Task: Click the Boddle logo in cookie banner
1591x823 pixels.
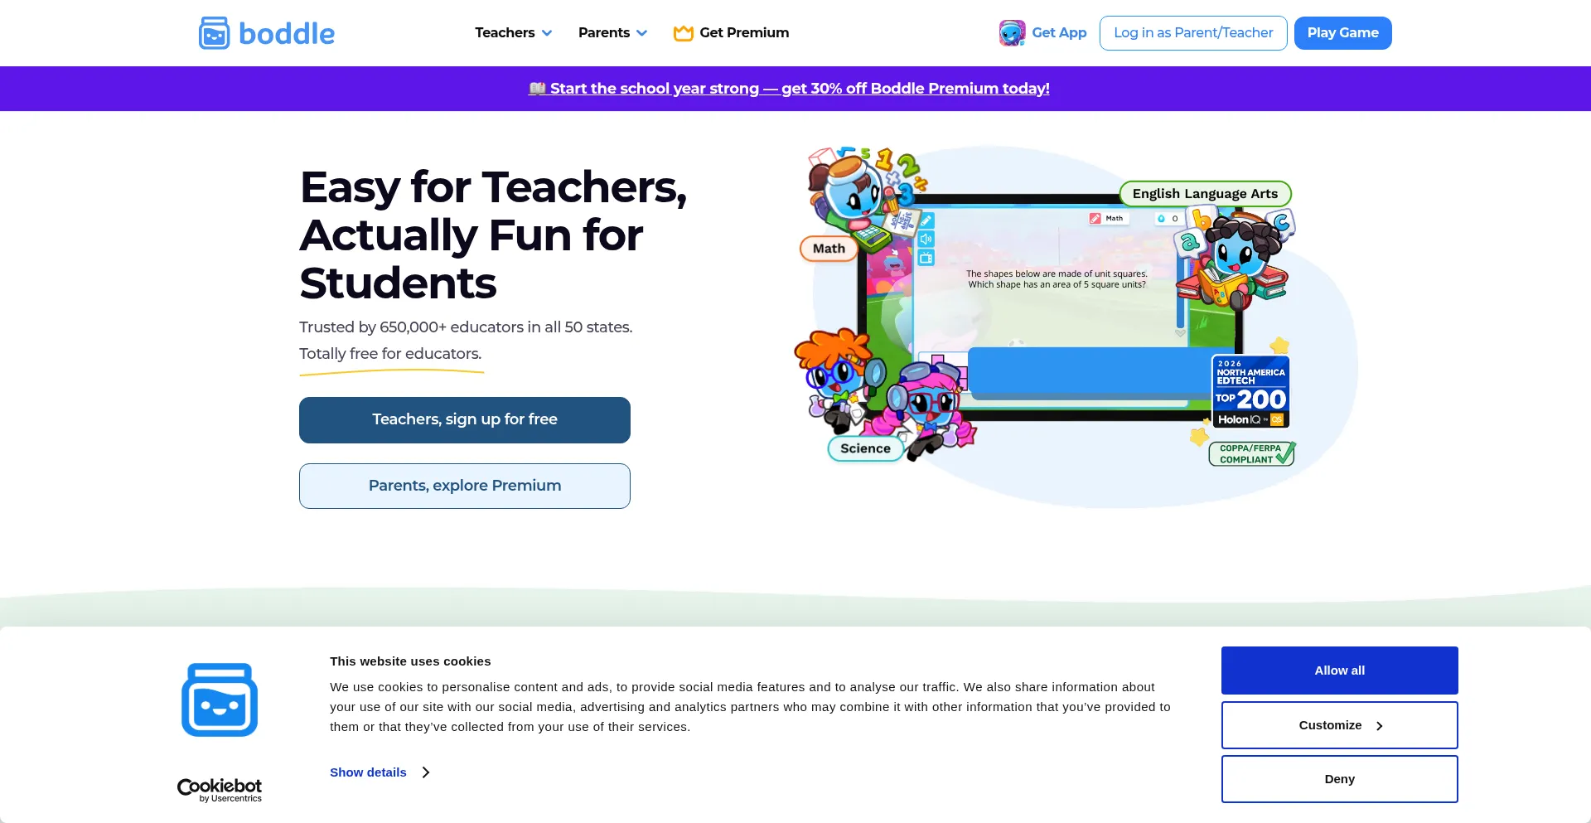Action: point(220,700)
